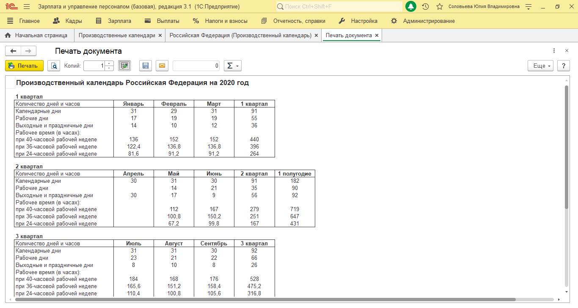Toggle the edit mode table icon
Screen dimensions: 578x308
[x=124, y=66]
